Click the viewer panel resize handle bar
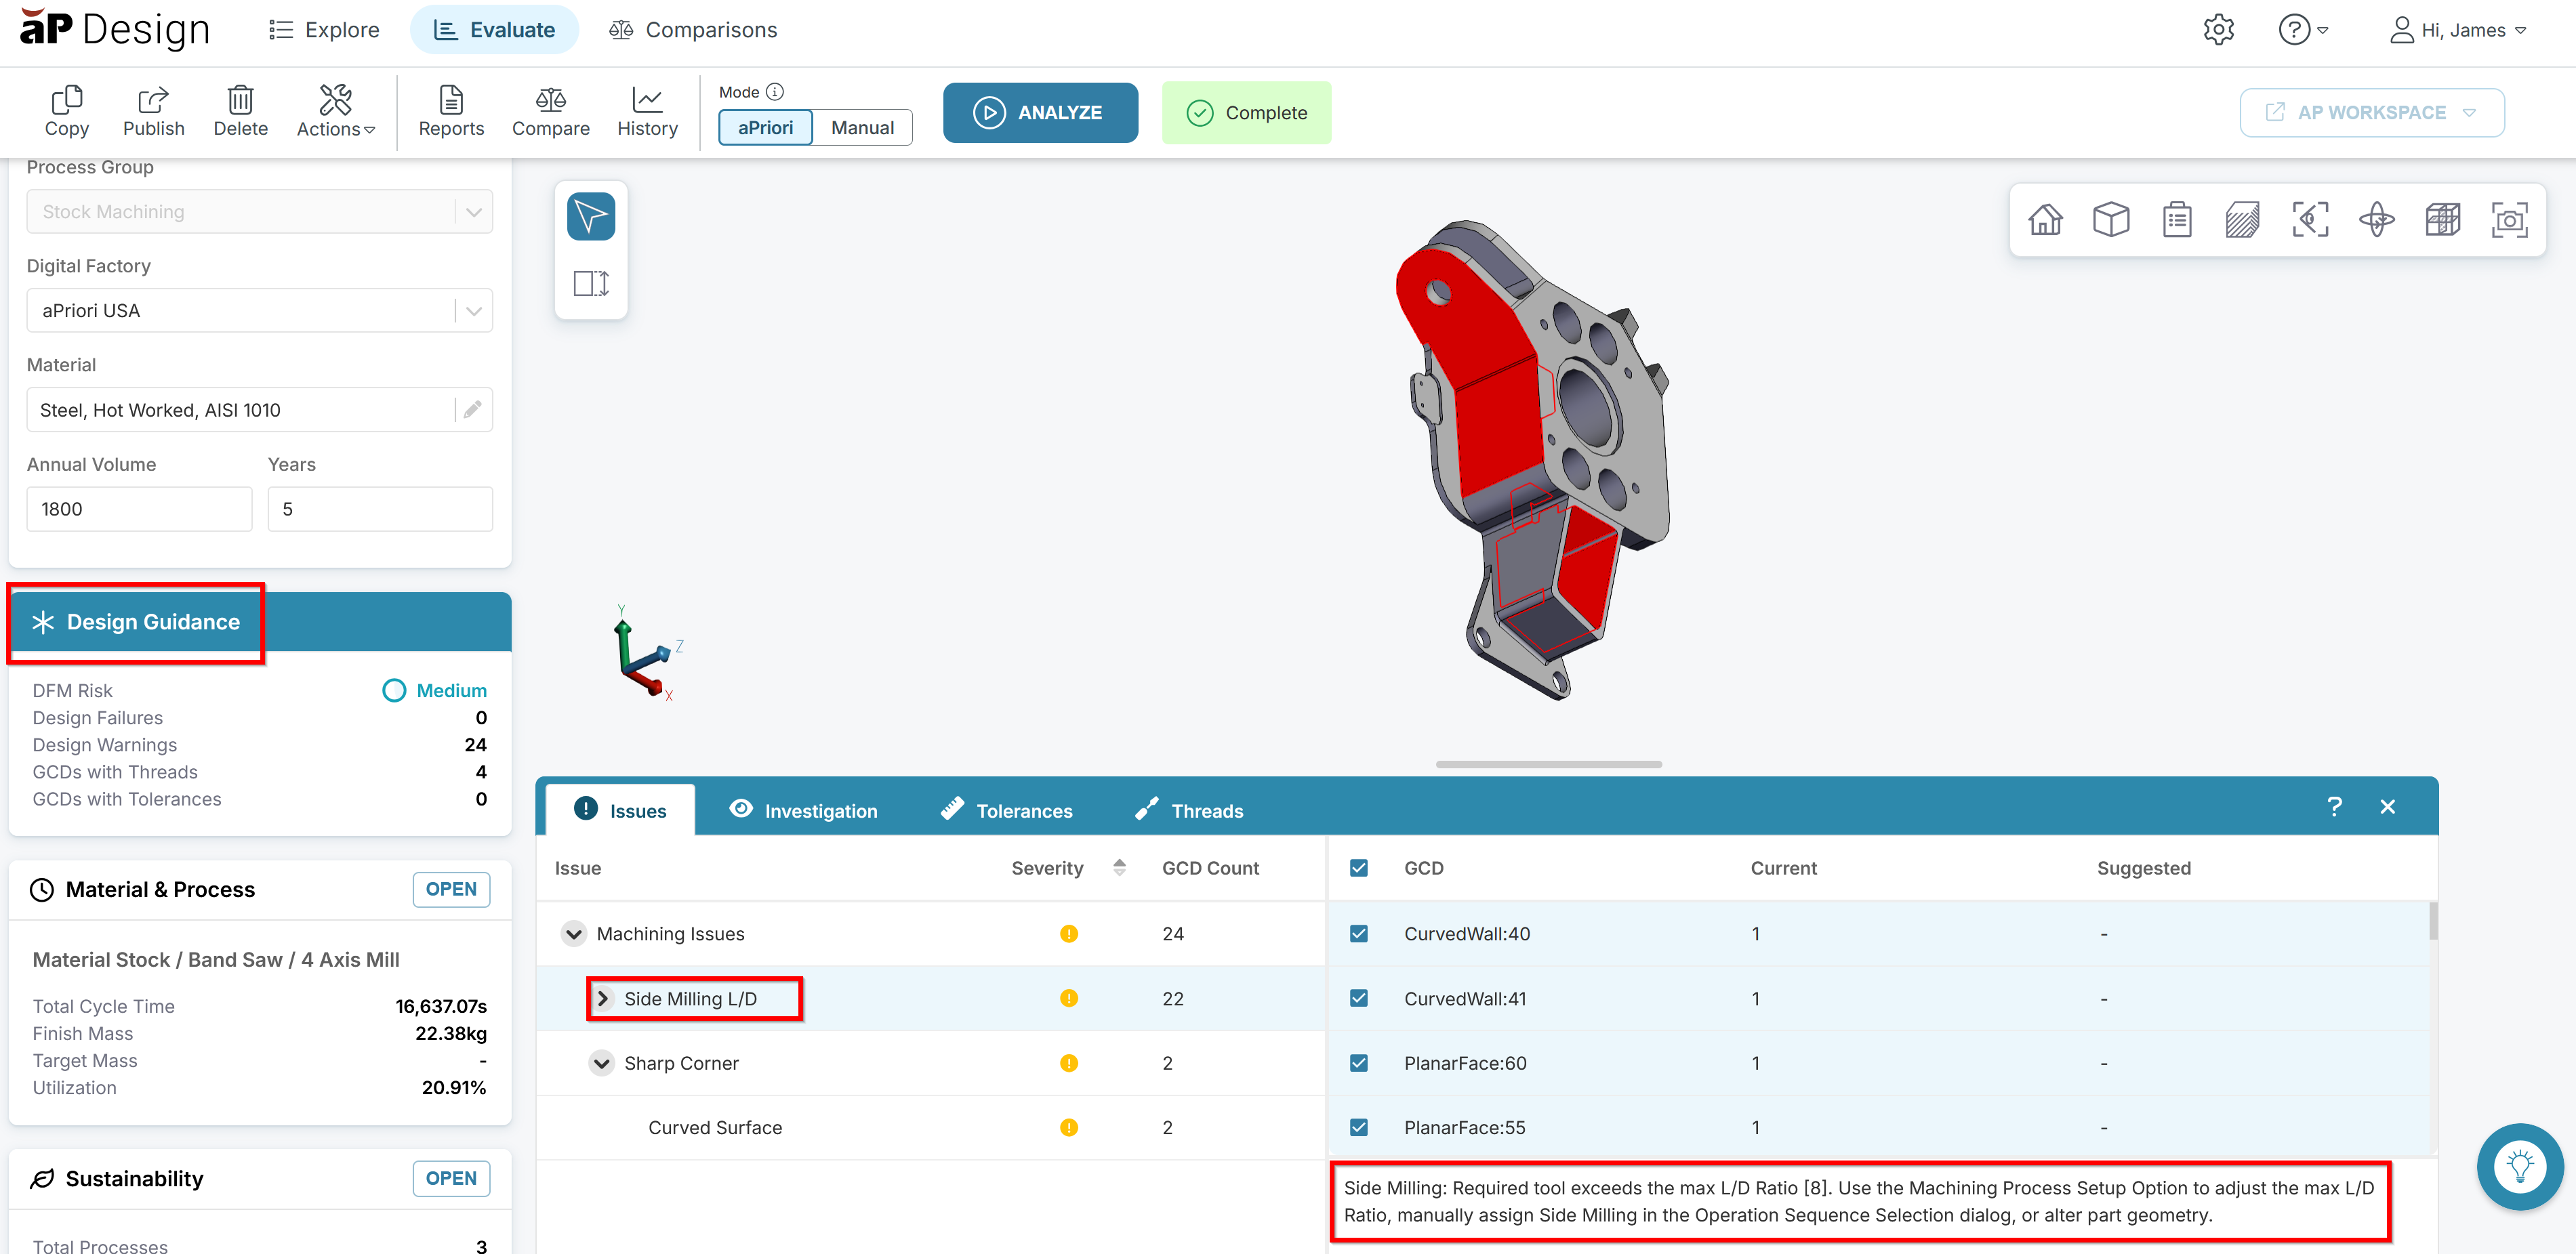The height and width of the screenshot is (1254, 2576). coord(1548,765)
